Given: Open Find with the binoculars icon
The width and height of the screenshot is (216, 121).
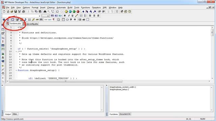Looking at the screenshot, I should 45,11.
